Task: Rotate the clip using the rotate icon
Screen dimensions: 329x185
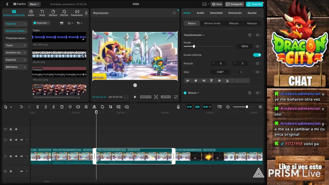Action: pyautogui.click(x=102, y=107)
